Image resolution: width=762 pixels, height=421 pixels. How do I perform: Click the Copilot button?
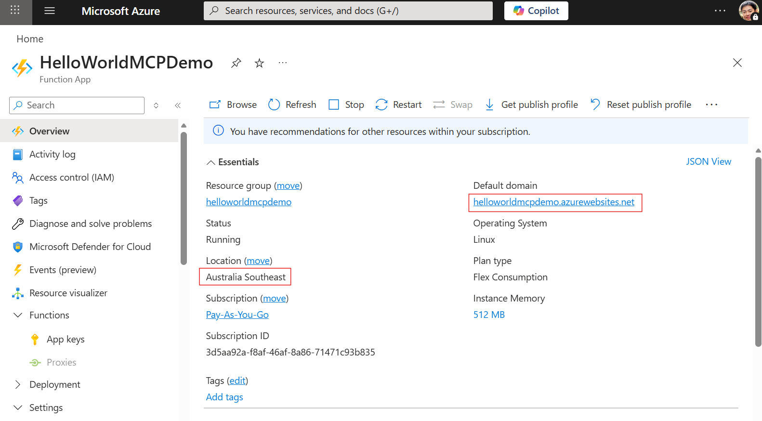point(536,11)
